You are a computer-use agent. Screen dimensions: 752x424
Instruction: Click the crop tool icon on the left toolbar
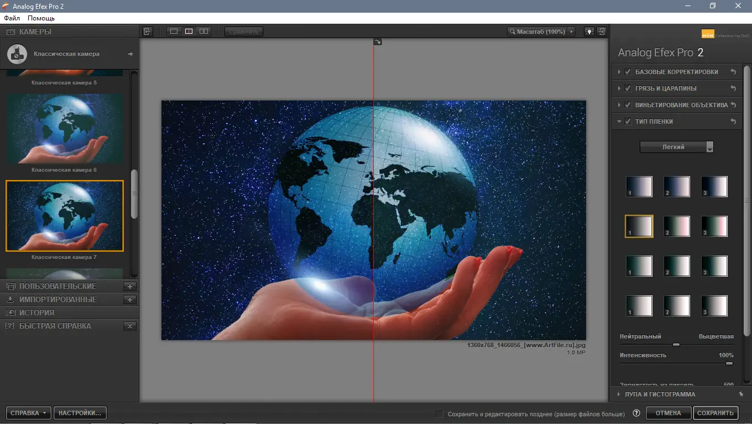(147, 31)
